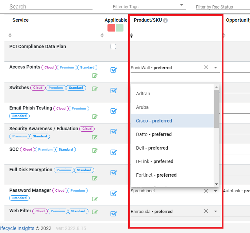Viewport: 250px width, 233px height.
Task: Expand SonicWall product dropdown arrow
Action: pyautogui.click(x=216, y=67)
